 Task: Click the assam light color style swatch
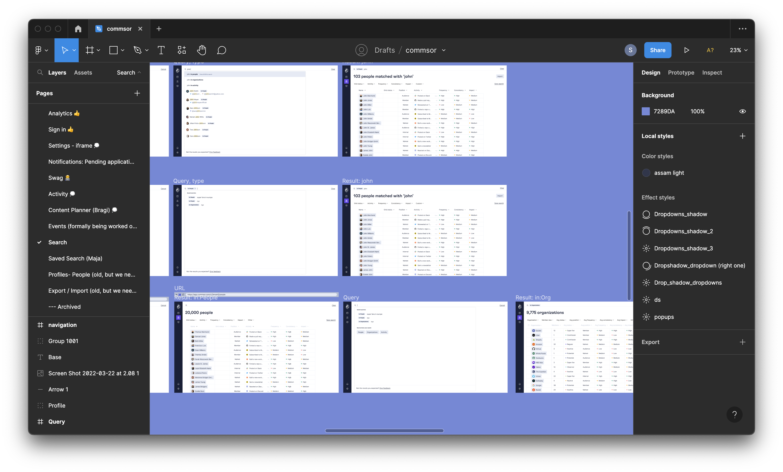pyautogui.click(x=646, y=173)
